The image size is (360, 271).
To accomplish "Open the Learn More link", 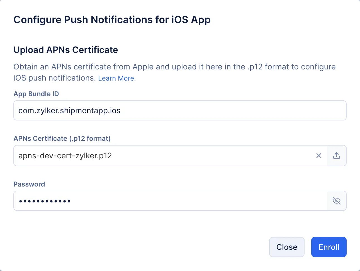I will (x=117, y=78).
